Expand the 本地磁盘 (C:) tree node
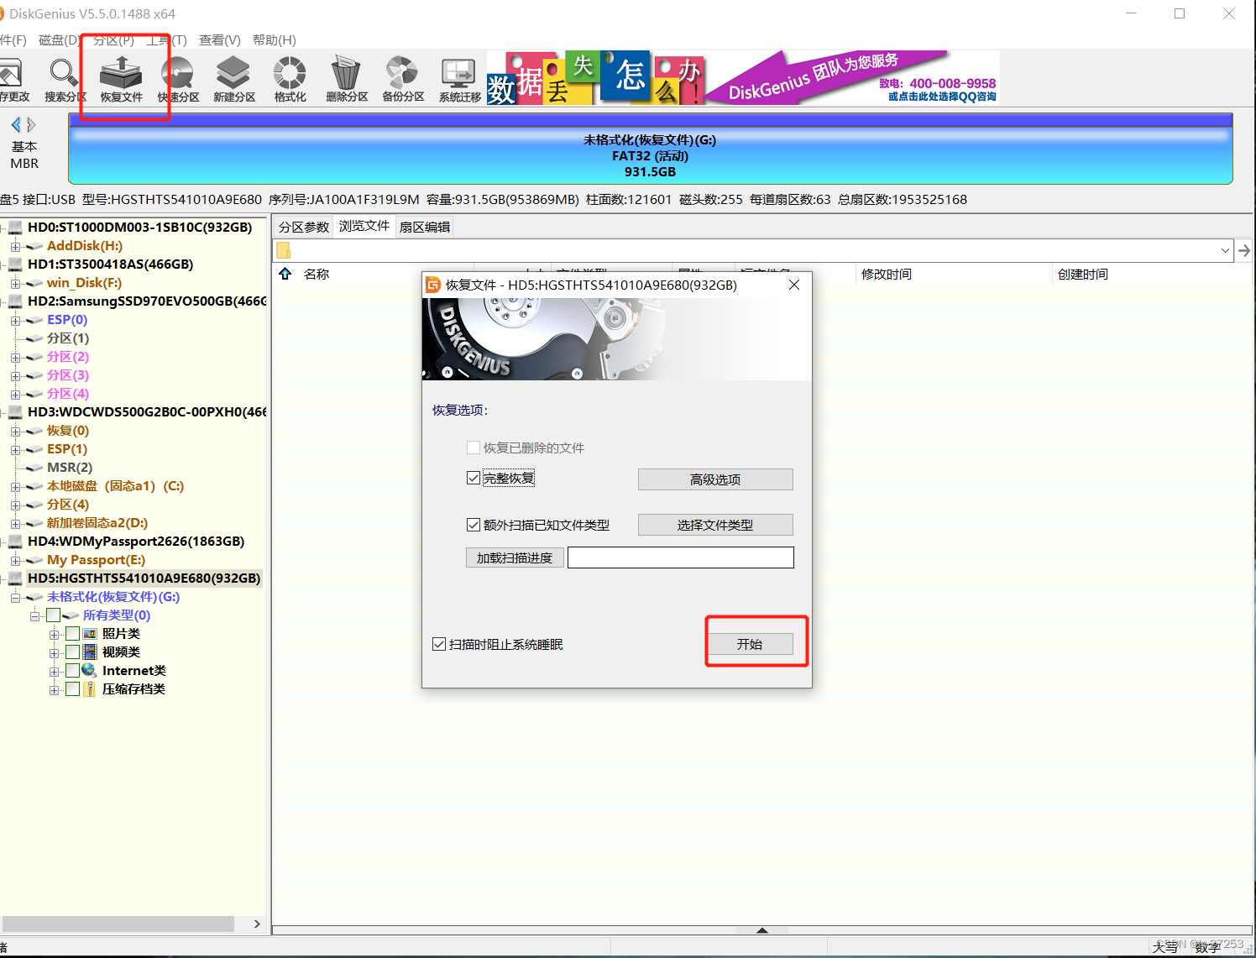 pos(15,487)
